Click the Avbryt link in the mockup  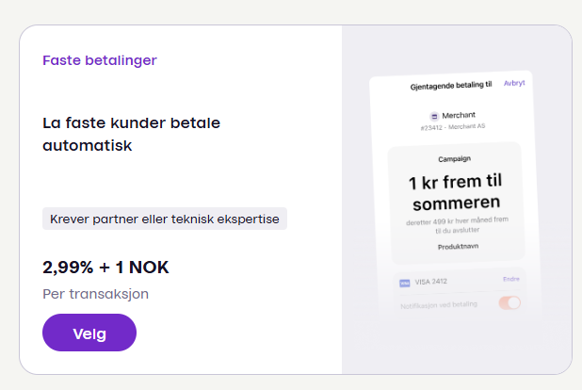coord(514,83)
